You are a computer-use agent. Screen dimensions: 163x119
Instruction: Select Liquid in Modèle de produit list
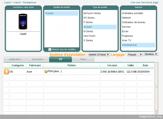click(62, 13)
